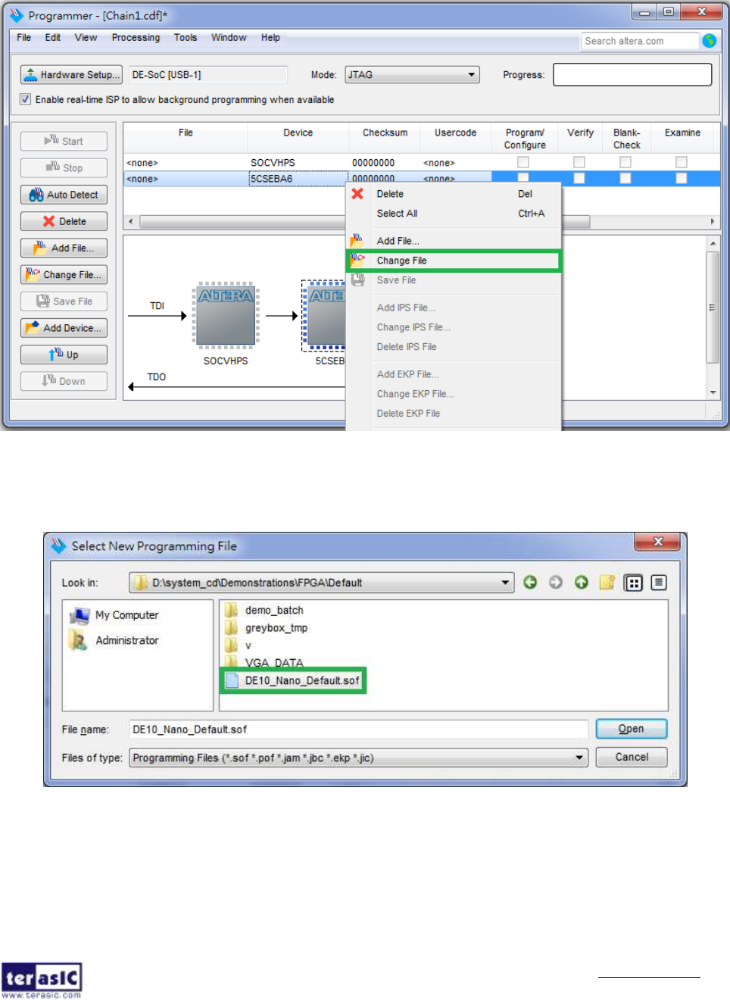Open the Tools menu
This screenshot has height=1000, width=730.
(186, 37)
